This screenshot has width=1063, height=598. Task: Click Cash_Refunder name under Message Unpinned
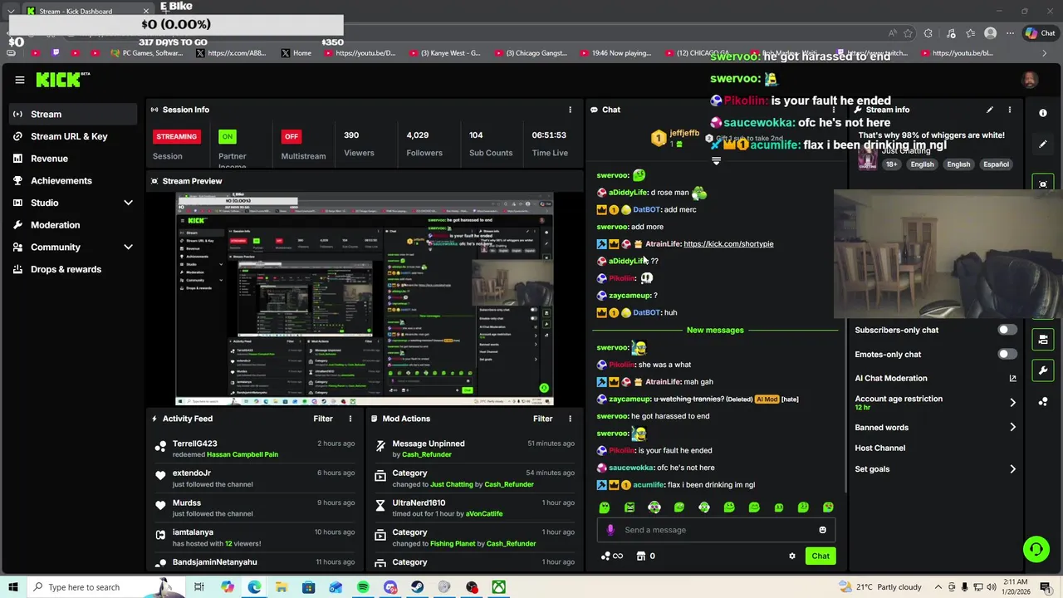pyautogui.click(x=427, y=454)
